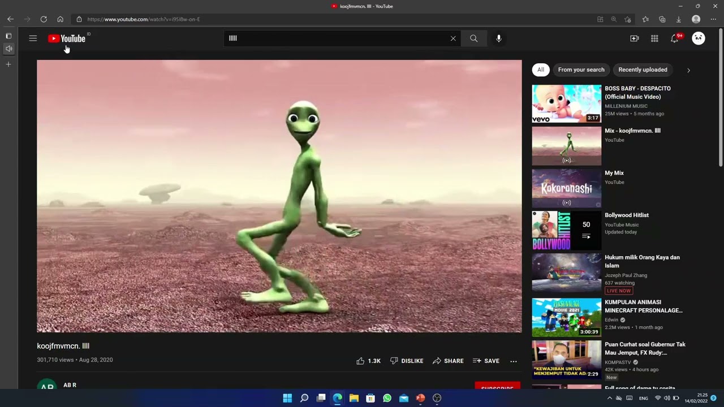The image size is (724, 407).
Task: Open KOMPASTV channel name
Action: tap(618, 362)
